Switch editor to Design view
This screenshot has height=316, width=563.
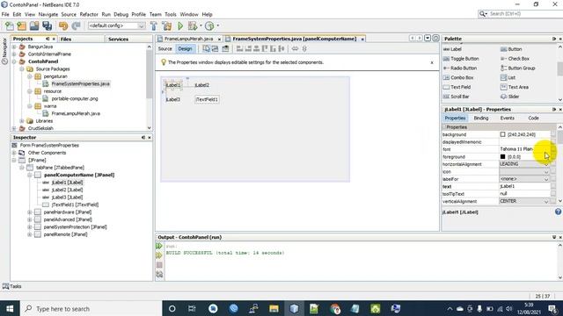185,49
